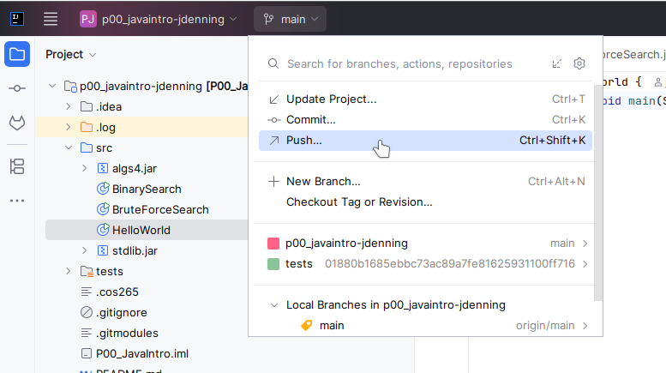Open the main branch dropdown

(290, 19)
